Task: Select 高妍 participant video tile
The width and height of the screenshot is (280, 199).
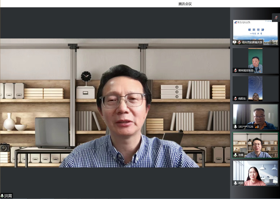Action: (x=255, y=172)
